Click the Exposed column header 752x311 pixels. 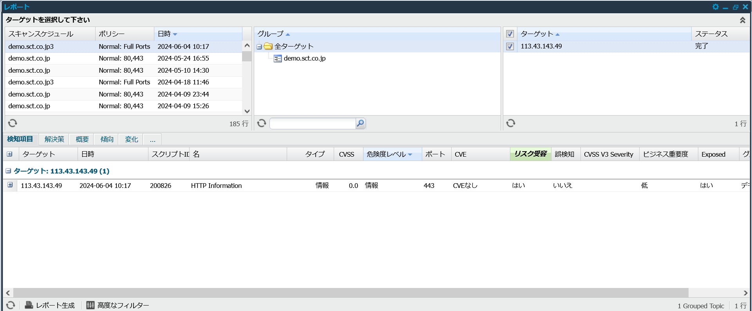point(718,154)
